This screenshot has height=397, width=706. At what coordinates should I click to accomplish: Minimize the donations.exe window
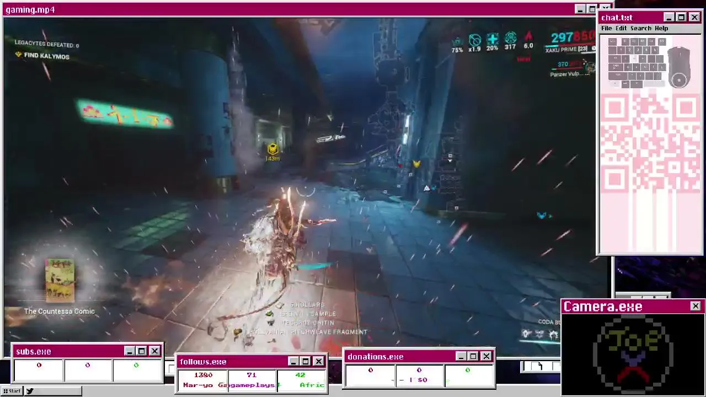(x=461, y=356)
